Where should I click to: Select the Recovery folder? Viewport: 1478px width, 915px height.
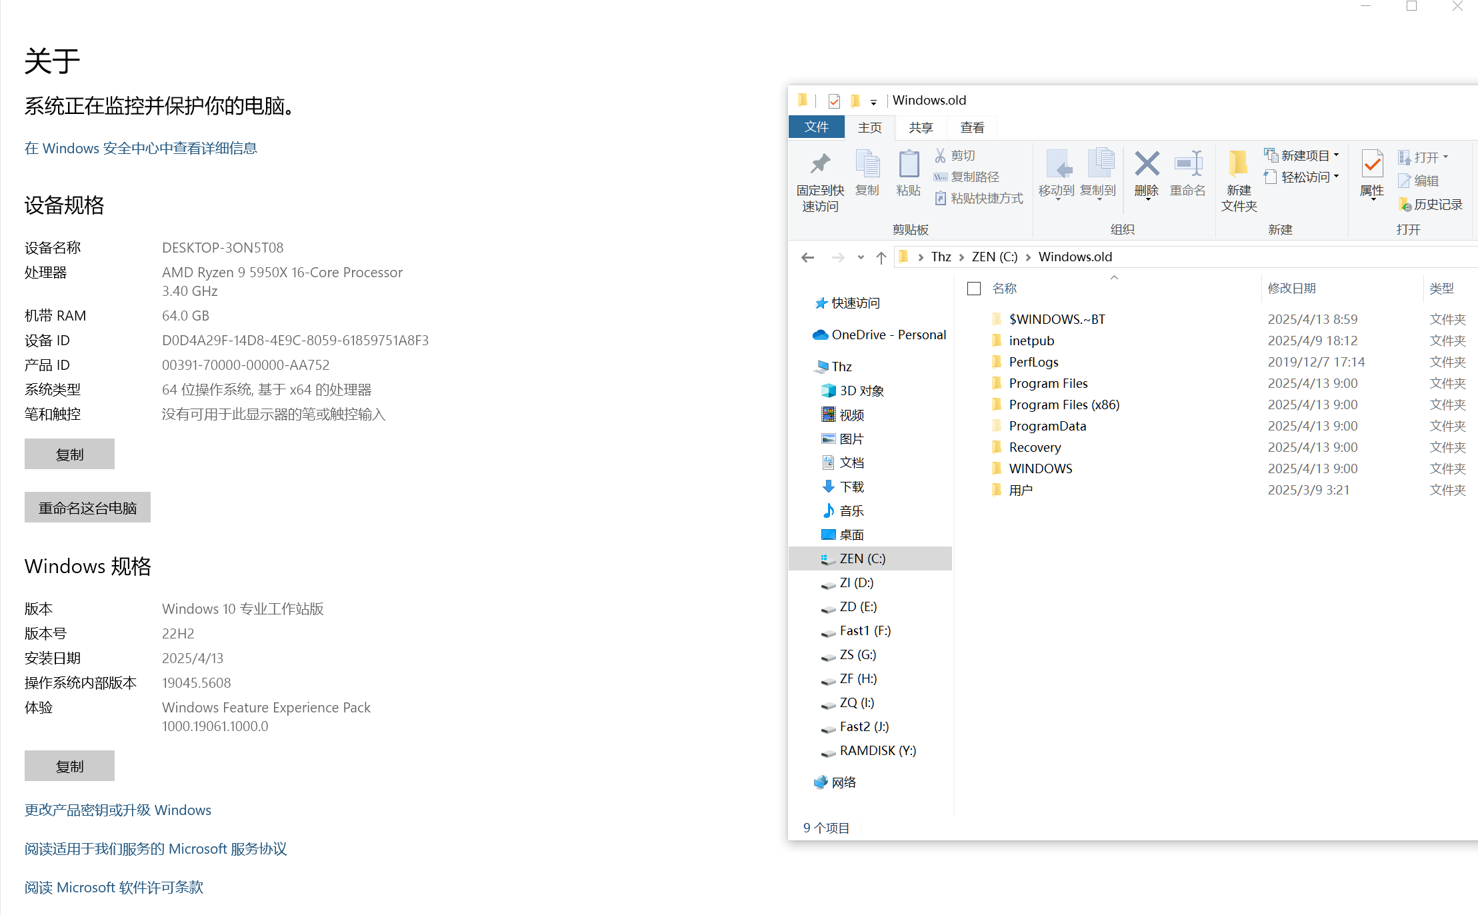(x=1035, y=447)
